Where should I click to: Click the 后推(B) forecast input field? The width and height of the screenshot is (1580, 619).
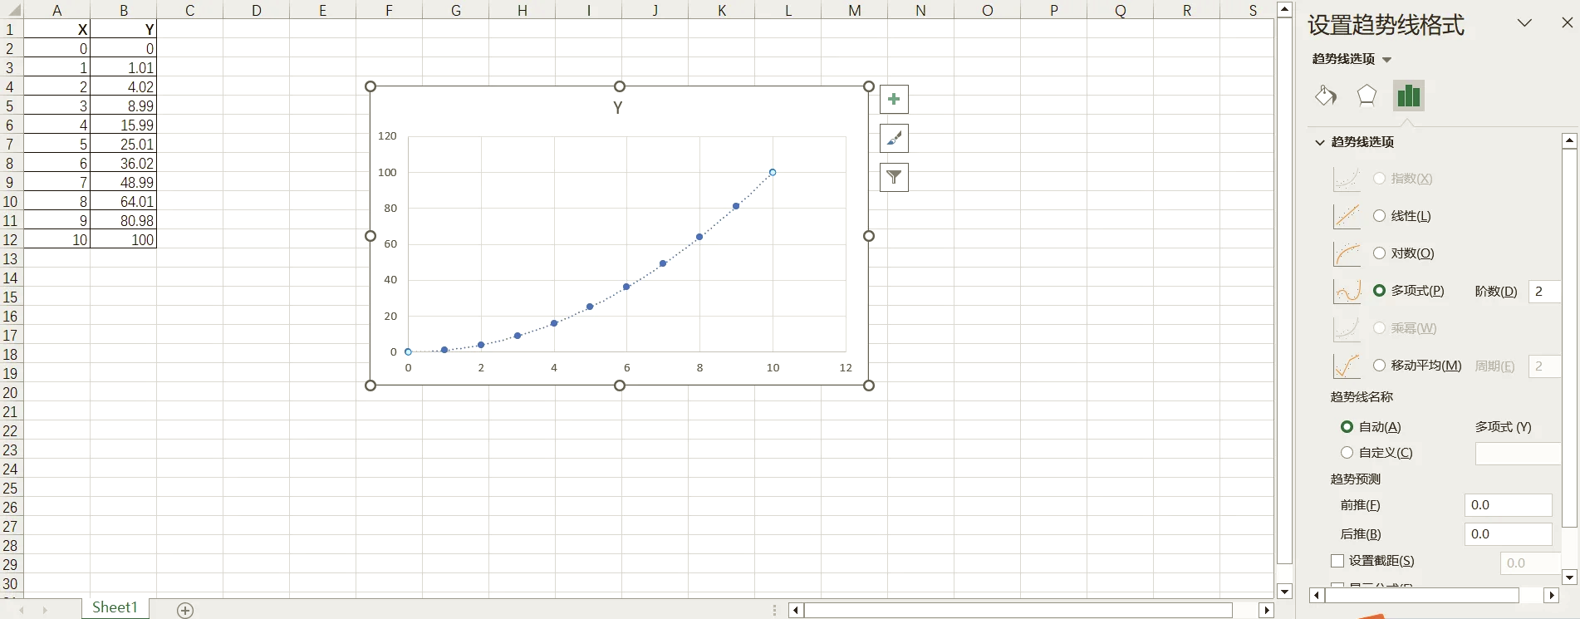coord(1508,534)
